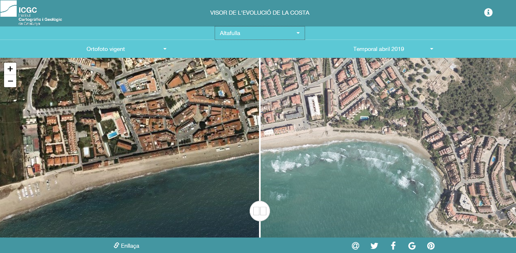The image size is (516, 253).
Task: Open the Temporal abril 2019 dropdown
Action: point(393,49)
